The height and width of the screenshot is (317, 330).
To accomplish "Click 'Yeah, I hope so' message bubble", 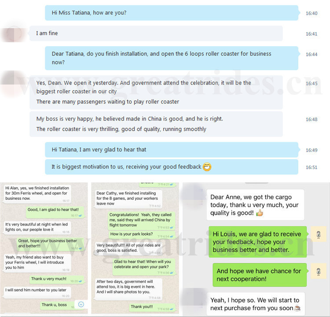I will pyautogui.click(x=256, y=304).
